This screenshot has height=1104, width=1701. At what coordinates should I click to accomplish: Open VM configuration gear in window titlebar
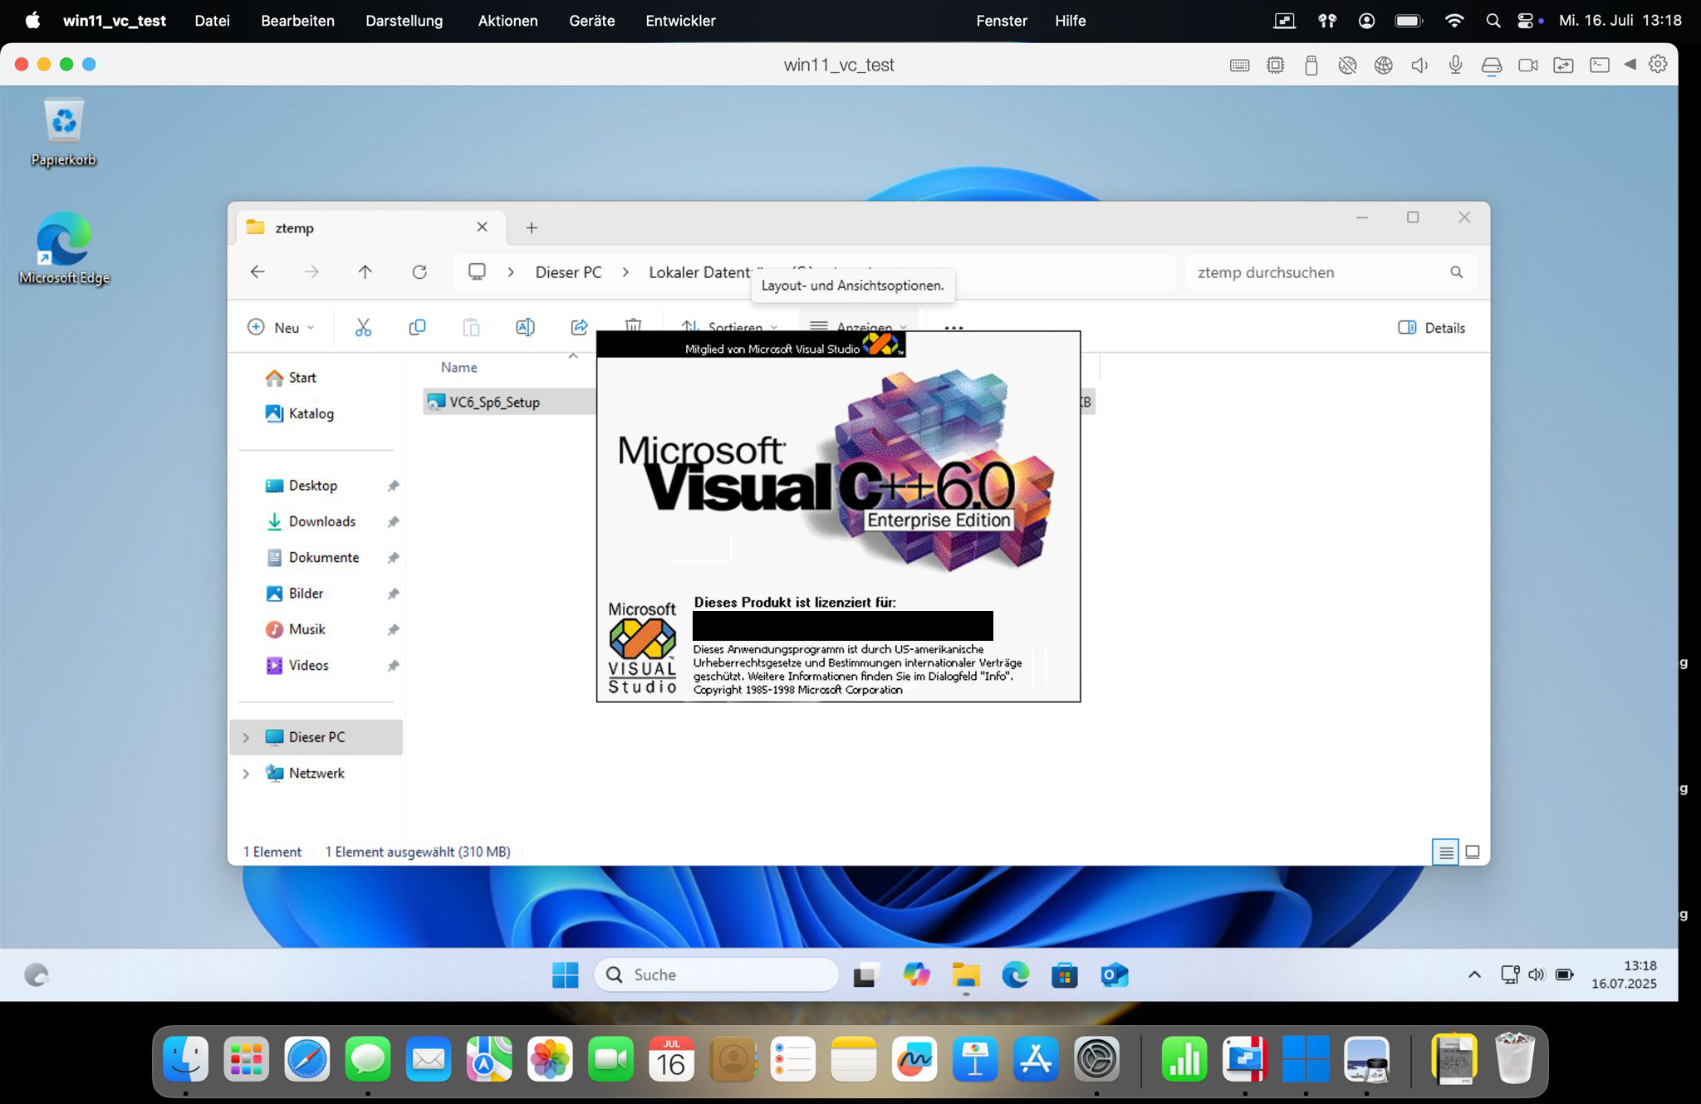click(x=1658, y=64)
